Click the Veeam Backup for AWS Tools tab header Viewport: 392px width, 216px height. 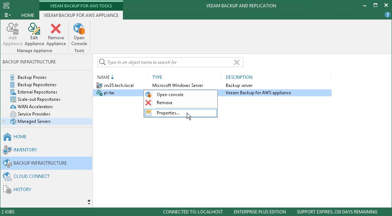(x=81, y=6)
